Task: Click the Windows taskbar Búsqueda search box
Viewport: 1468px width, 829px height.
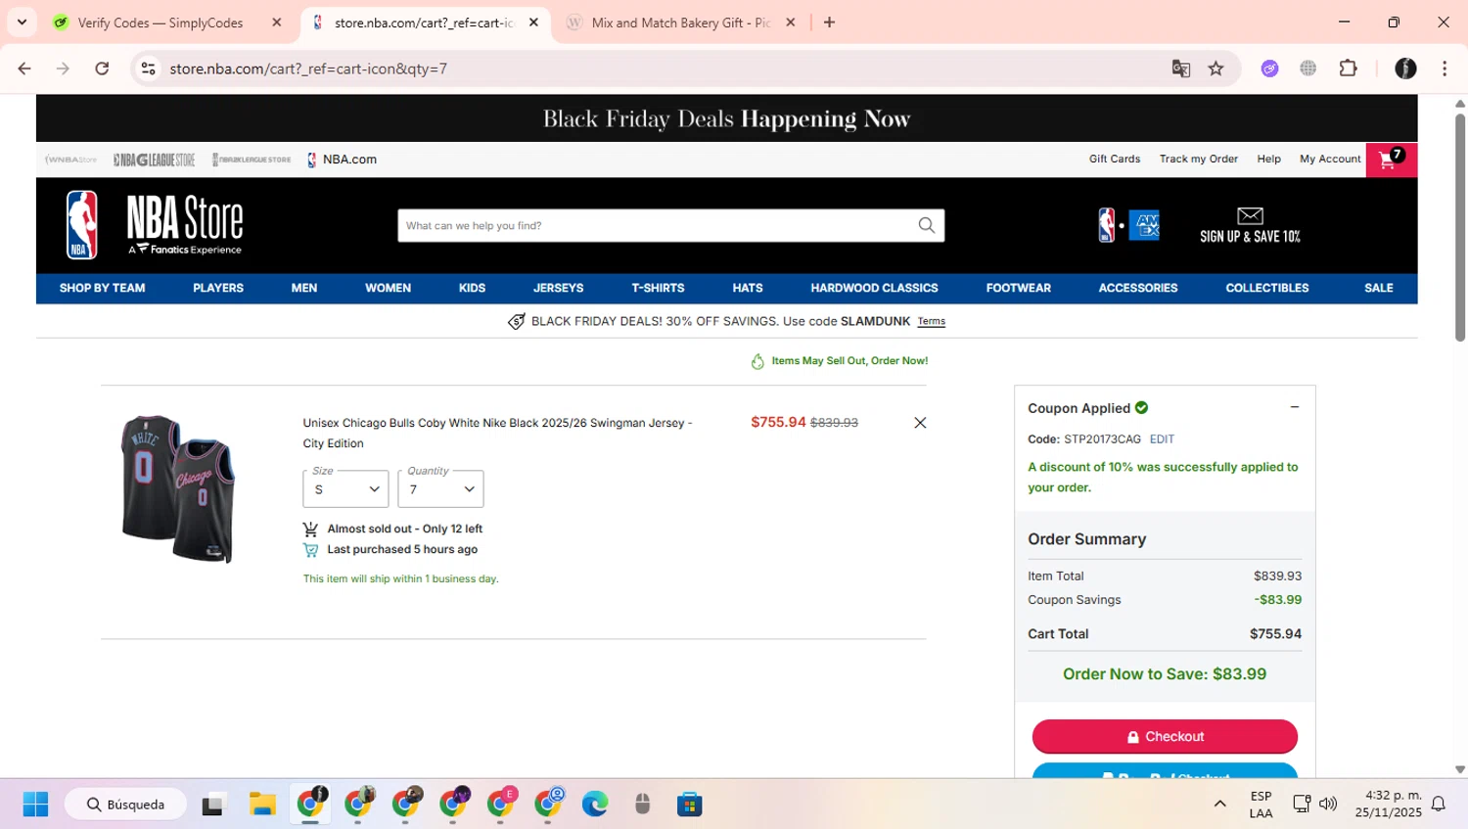Action: 125,805
